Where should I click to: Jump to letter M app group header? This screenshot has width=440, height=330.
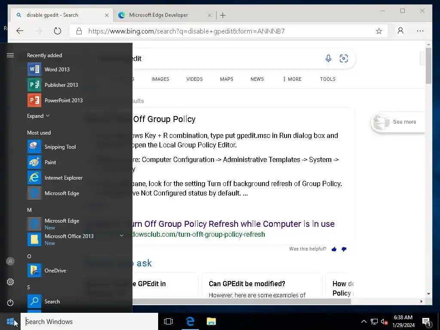point(30,210)
